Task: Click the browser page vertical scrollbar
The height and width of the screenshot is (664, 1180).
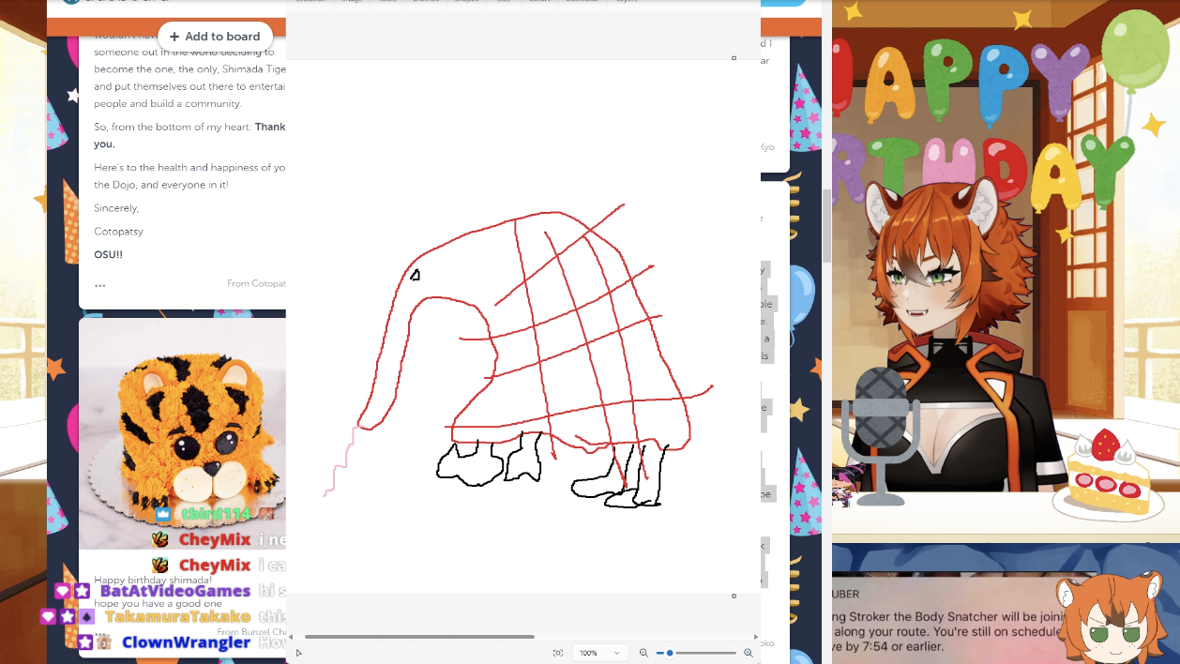Action: (826, 225)
